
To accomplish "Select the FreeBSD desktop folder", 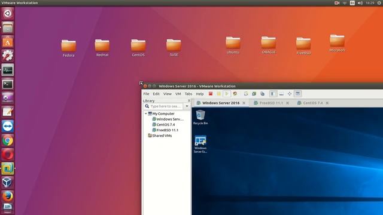I will (x=303, y=46).
